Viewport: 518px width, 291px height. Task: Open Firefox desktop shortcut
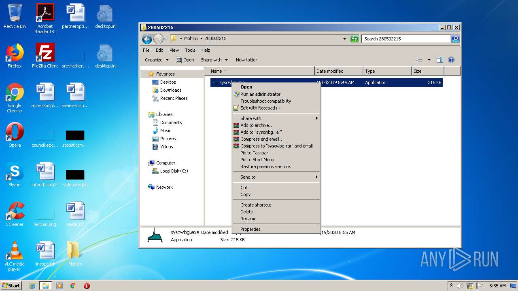[15, 56]
